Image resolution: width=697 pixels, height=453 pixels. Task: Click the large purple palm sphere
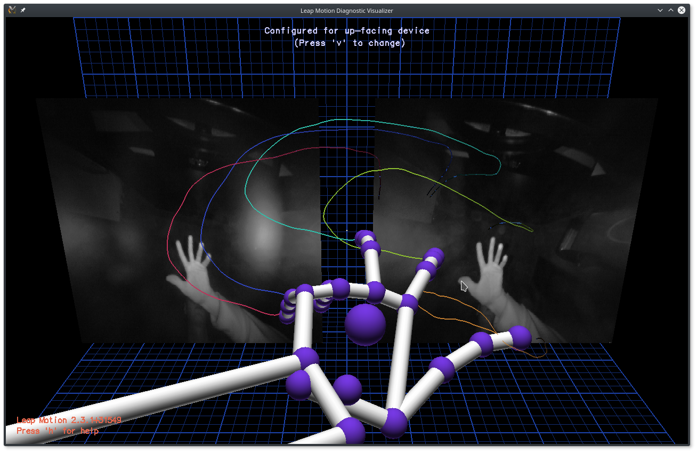[365, 324]
